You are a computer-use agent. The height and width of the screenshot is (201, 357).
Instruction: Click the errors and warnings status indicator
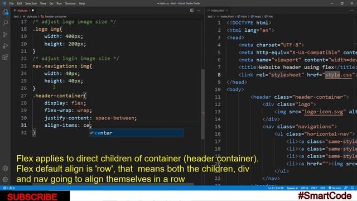coord(9,188)
